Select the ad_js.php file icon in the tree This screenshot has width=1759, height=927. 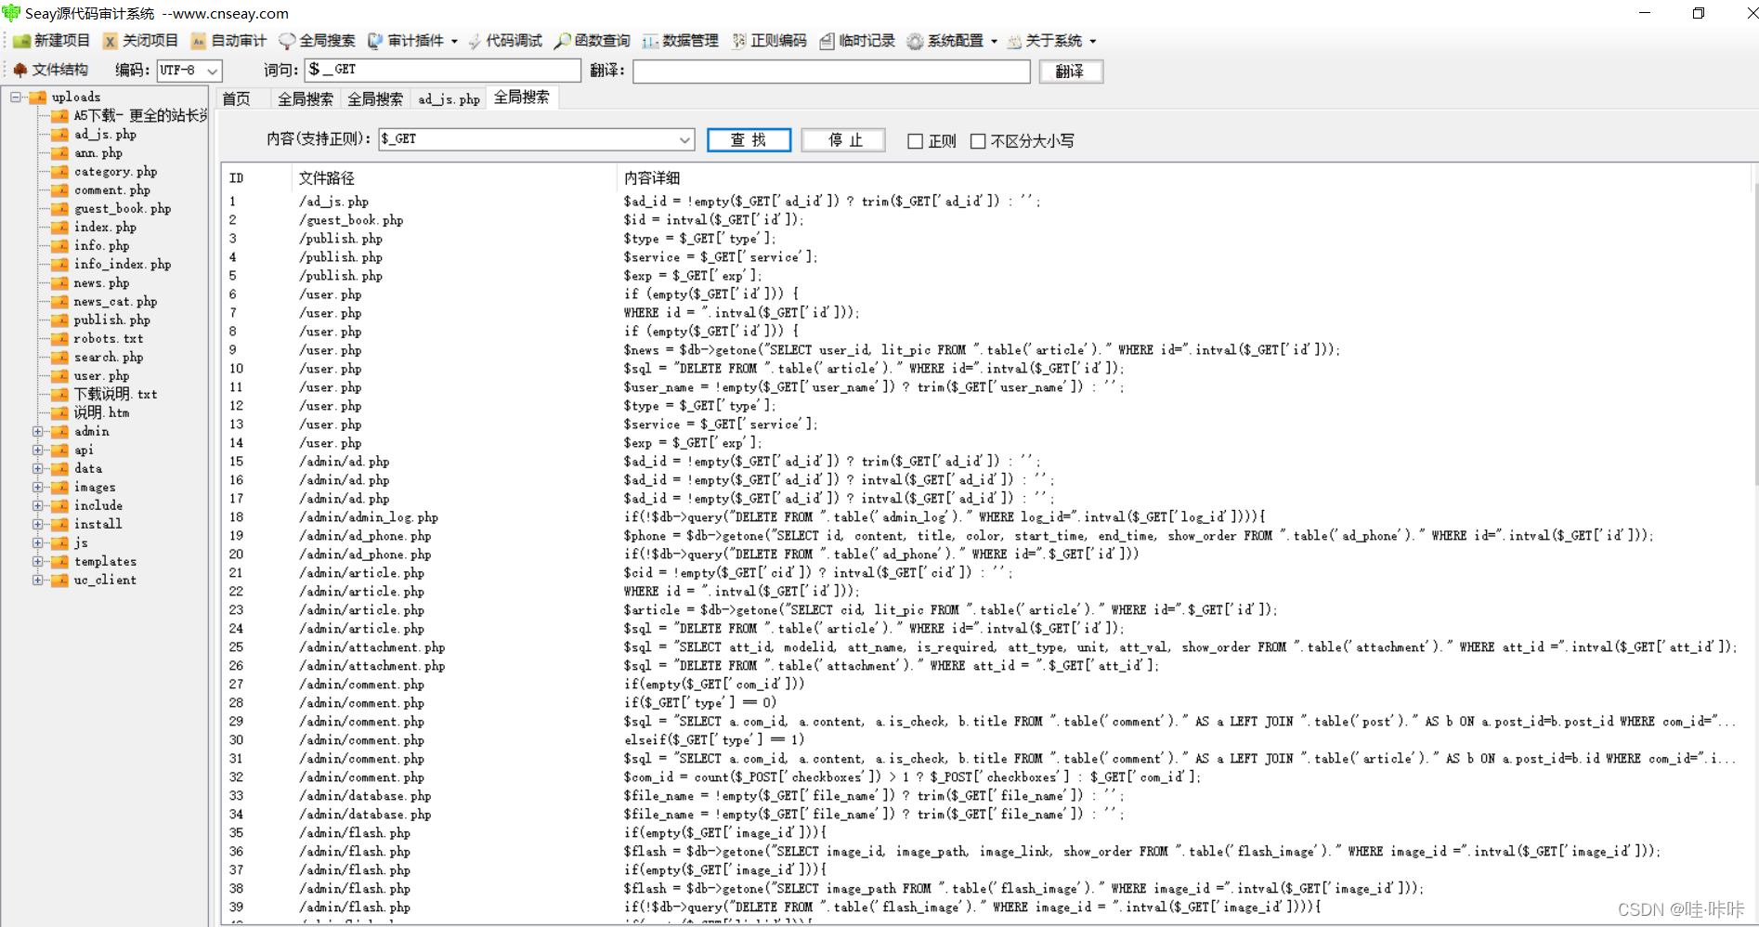[x=60, y=135]
